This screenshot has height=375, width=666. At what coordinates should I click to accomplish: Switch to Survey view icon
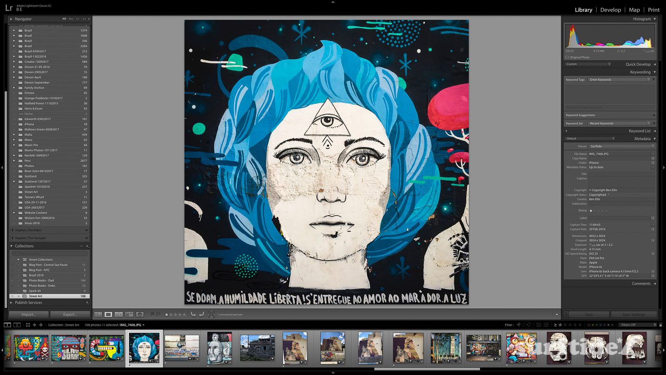[x=129, y=315]
